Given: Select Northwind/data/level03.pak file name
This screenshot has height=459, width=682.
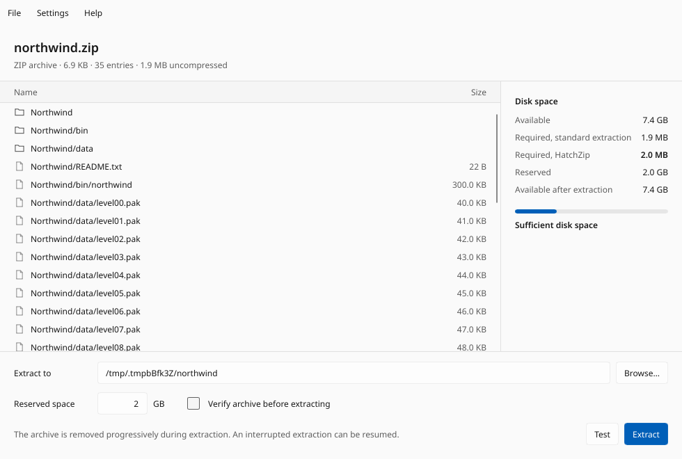Looking at the screenshot, I should coord(85,257).
